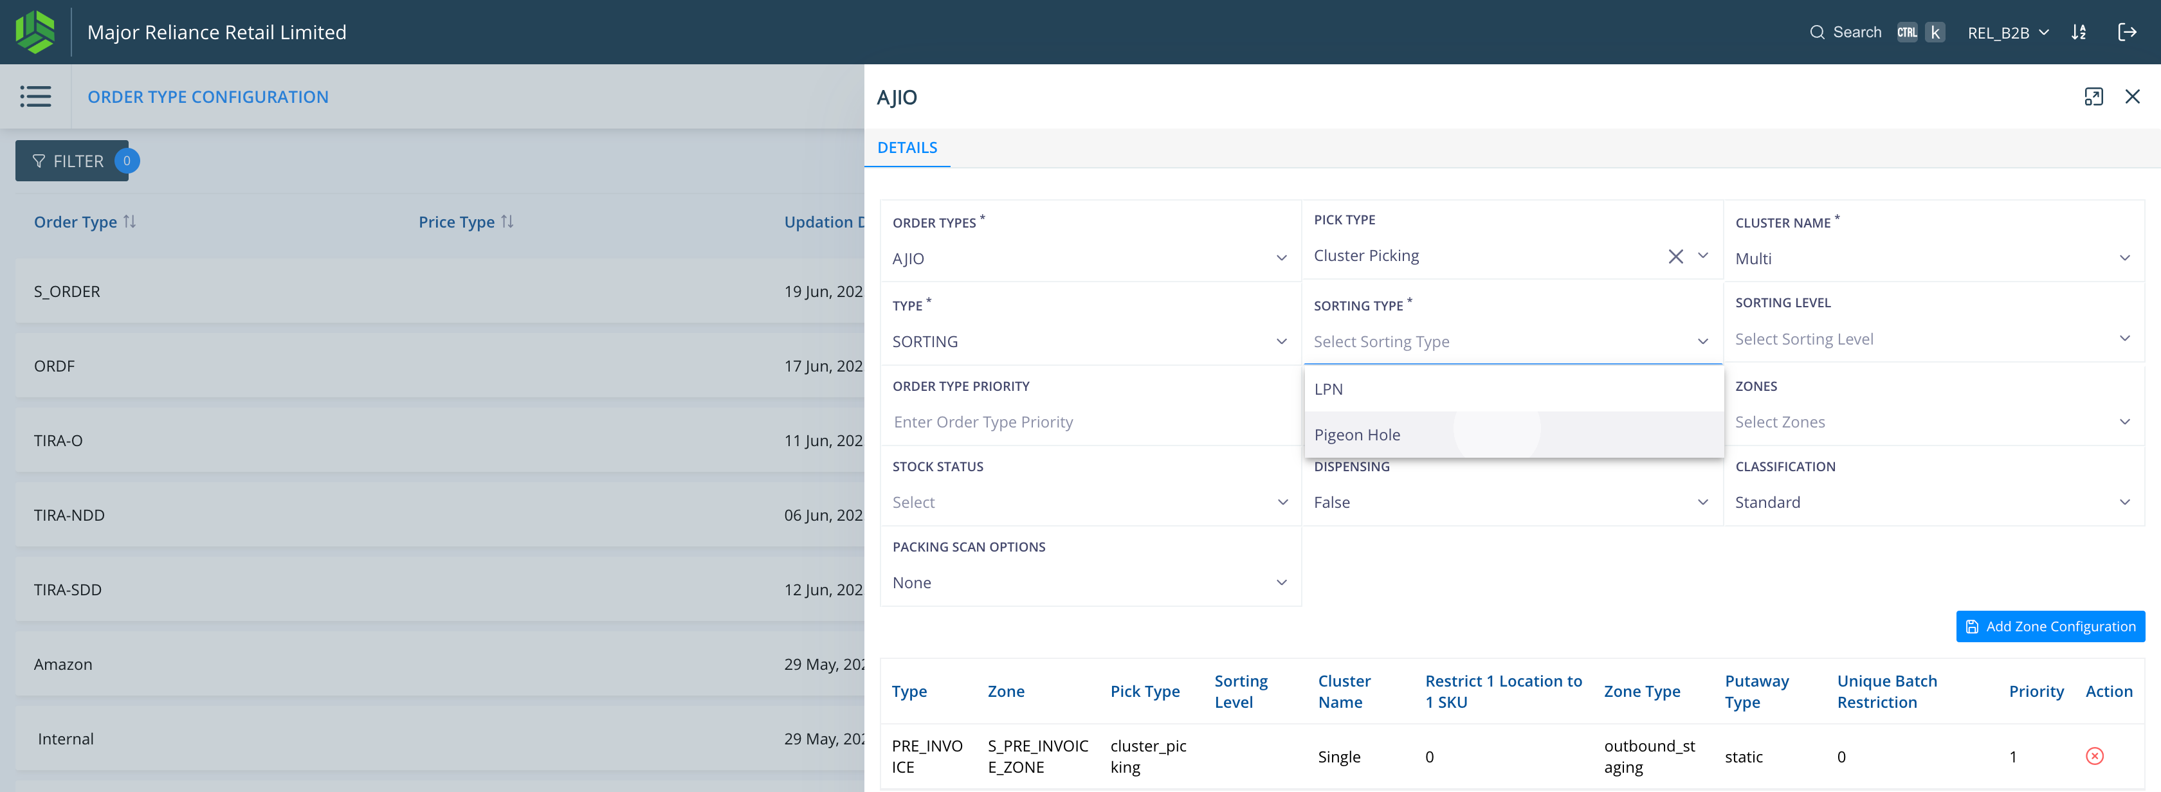
Task: Expand the Pick Type dropdown chevron
Action: [x=1703, y=256]
